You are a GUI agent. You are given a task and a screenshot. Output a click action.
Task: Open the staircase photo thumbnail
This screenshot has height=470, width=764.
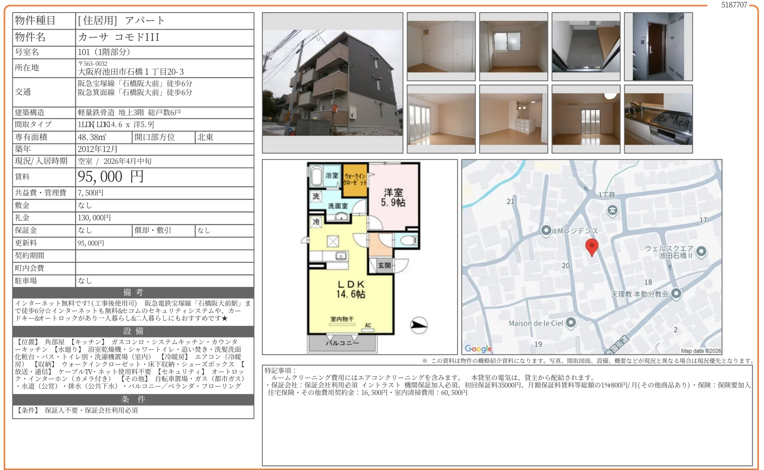(x=586, y=46)
